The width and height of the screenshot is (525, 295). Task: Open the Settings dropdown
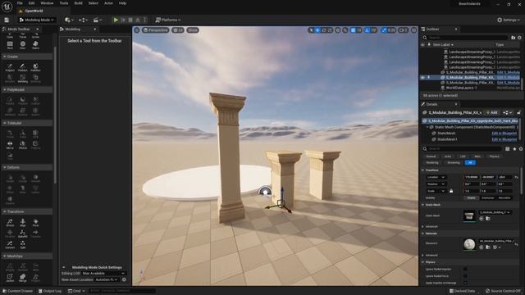click(509, 20)
